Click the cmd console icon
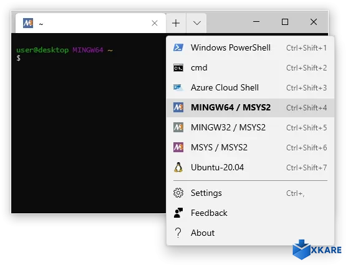The image size is (348, 267). [178, 68]
